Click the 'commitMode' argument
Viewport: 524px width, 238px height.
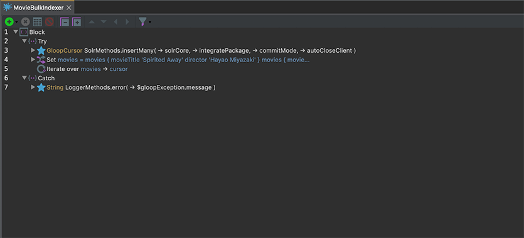(x=278, y=50)
